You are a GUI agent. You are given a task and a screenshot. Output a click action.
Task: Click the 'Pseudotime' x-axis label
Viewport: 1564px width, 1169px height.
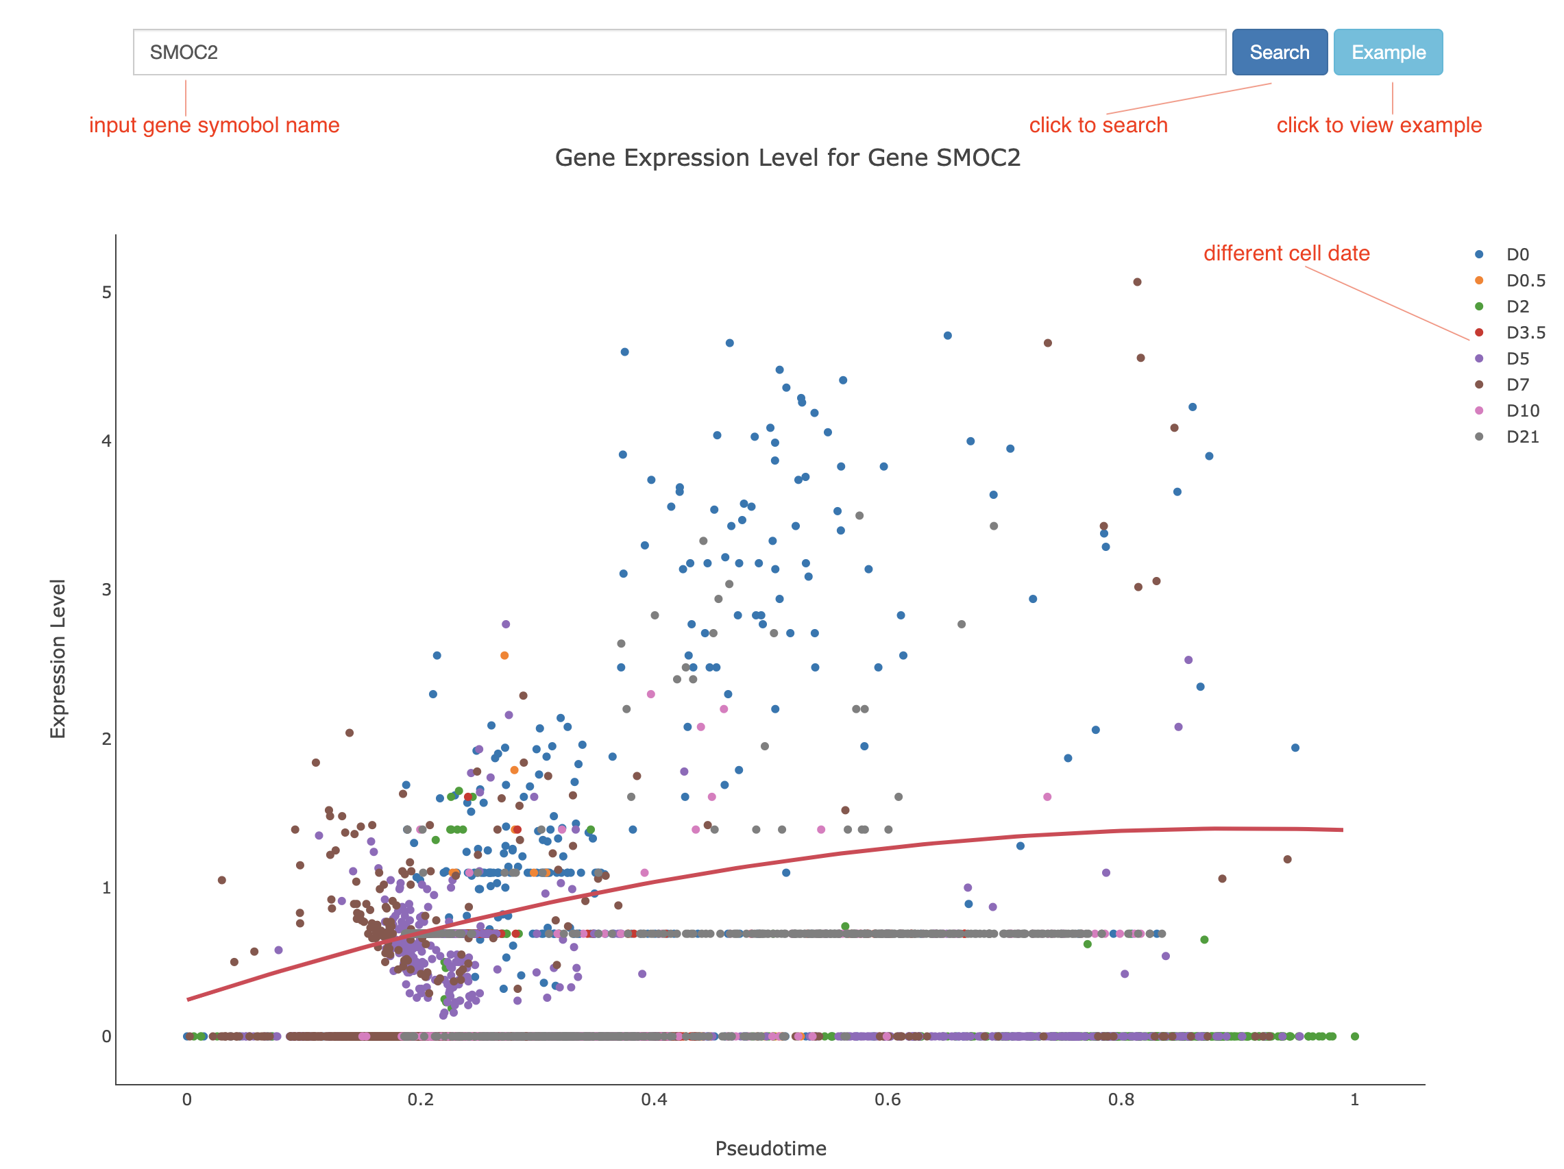(x=770, y=1148)
